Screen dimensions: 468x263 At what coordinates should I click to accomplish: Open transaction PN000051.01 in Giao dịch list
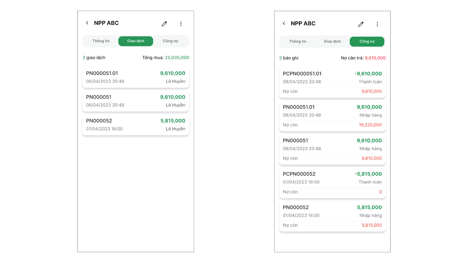(136, 77)
